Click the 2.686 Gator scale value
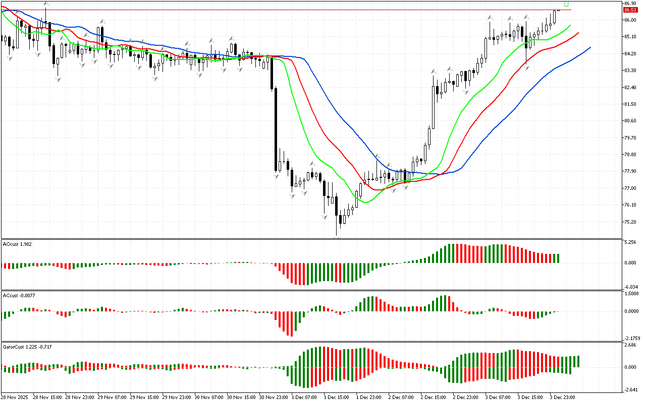 point(629,345)
